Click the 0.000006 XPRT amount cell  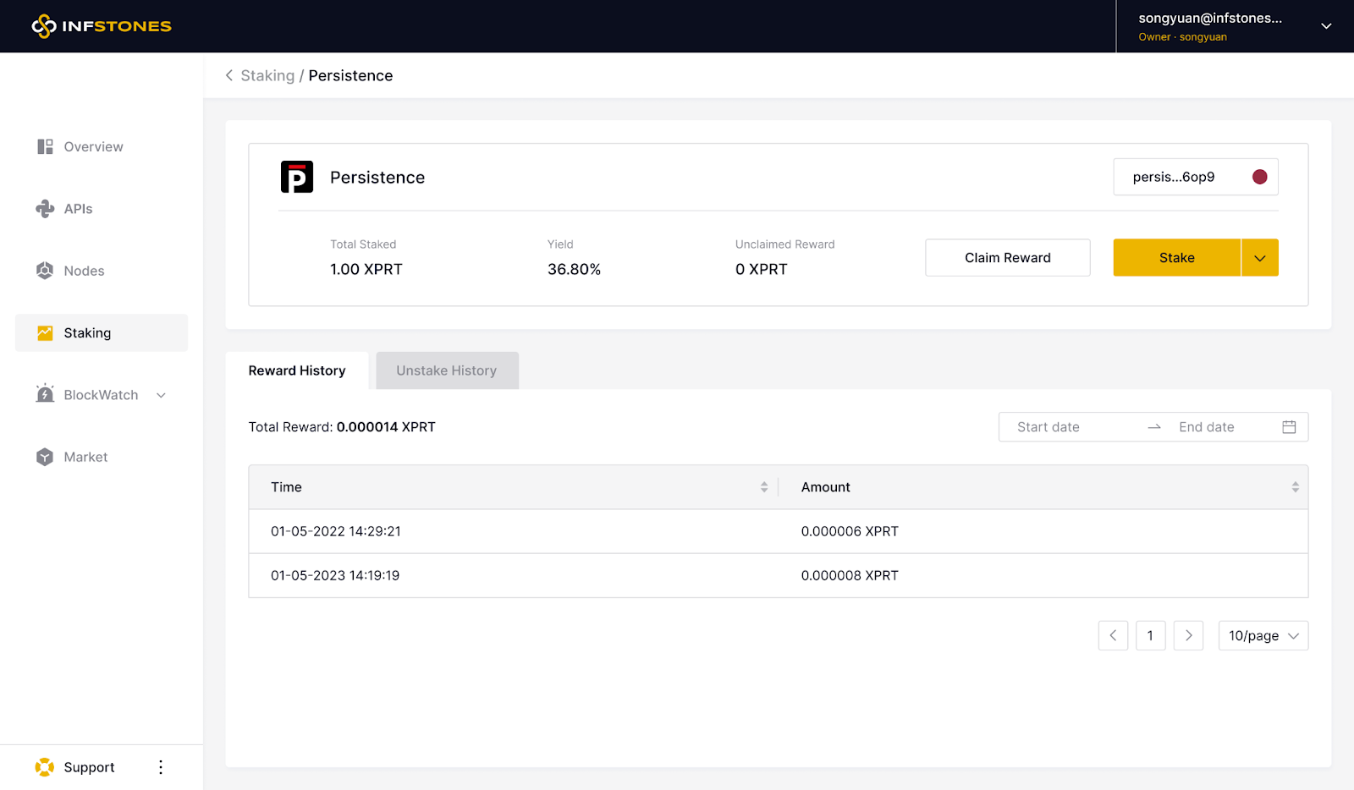[x=850, y=531]
